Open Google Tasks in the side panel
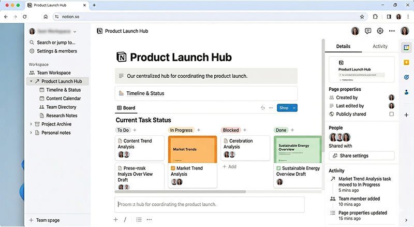Screen dimensions: 414x227 [x=406, y=77]
